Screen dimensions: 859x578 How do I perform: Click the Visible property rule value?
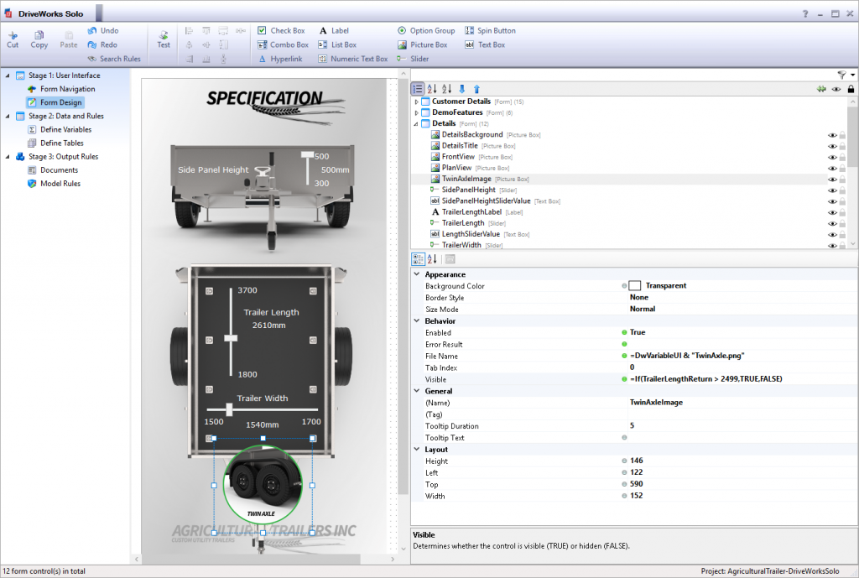tap(706, 379)
